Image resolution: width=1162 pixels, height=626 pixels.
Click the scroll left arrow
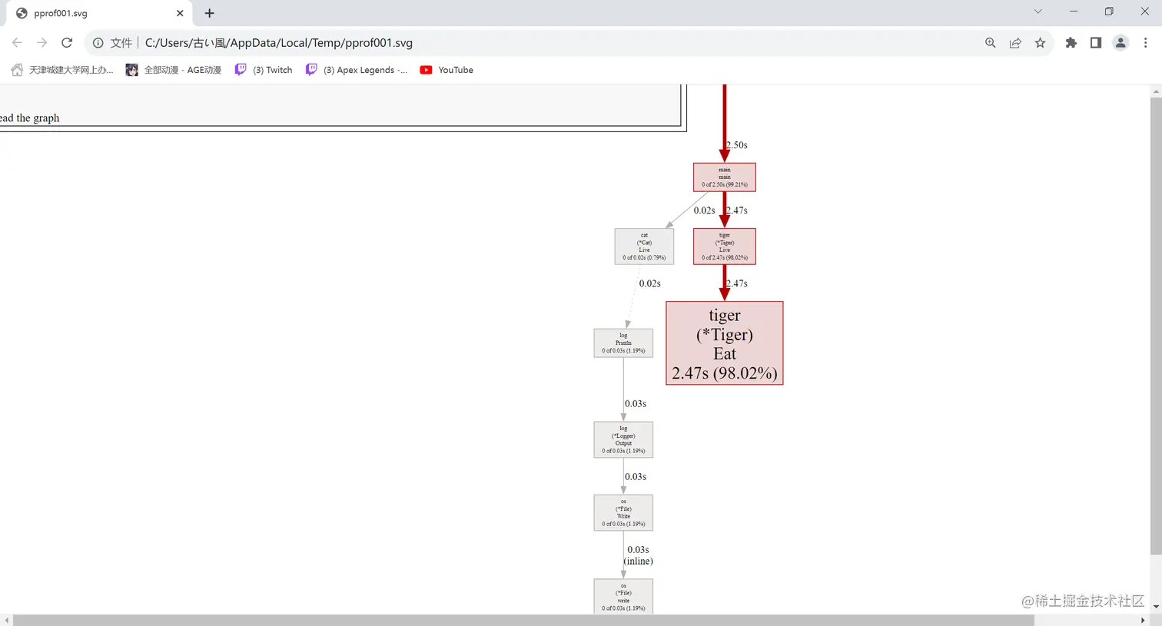6,620
